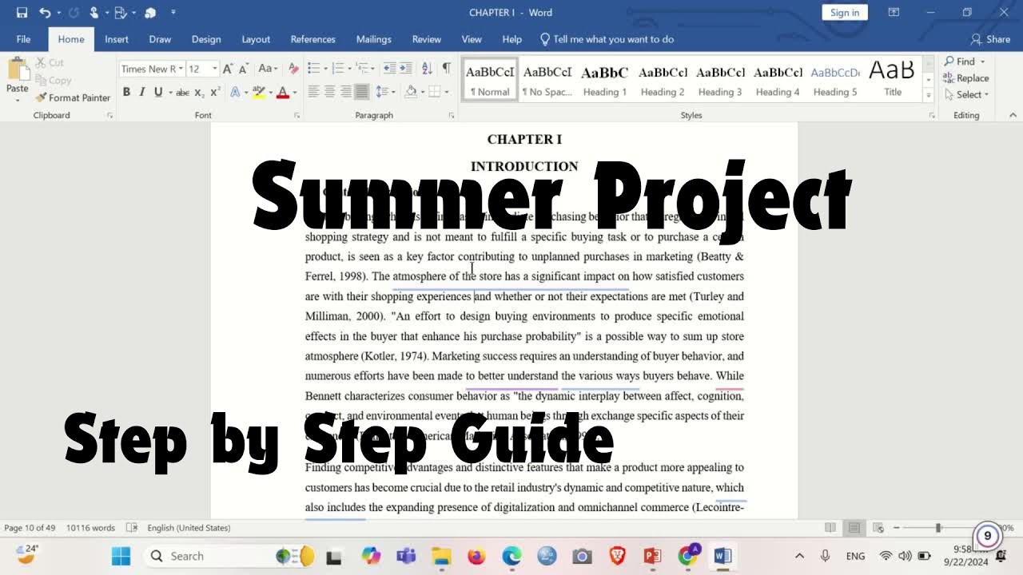Click the Sign in button
The width and height of the screenshot is (1023, 575).
(x=845, y=13)
